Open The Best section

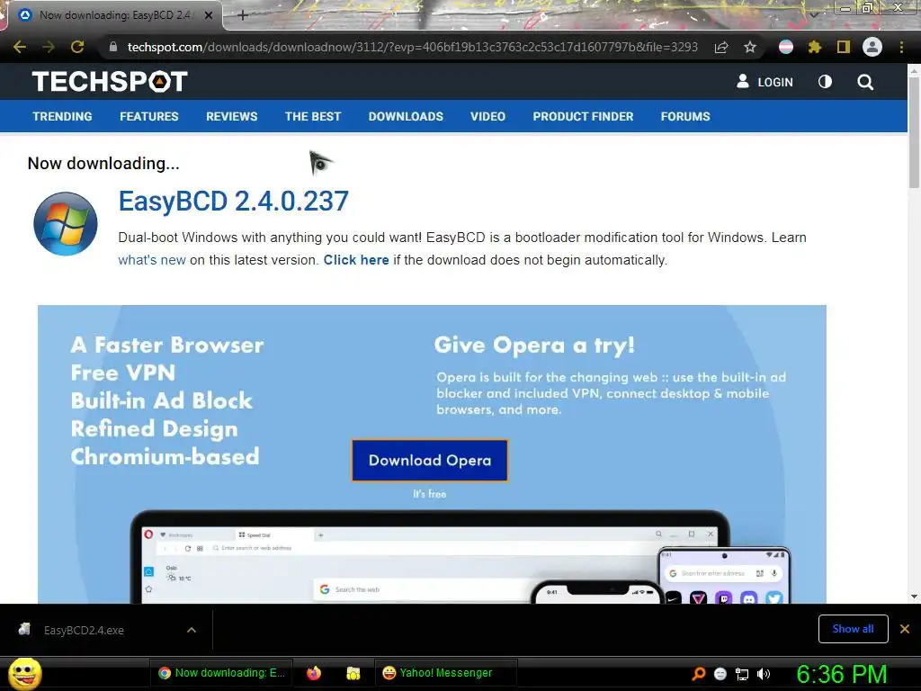pyautogui.click(x=313, y=116)
